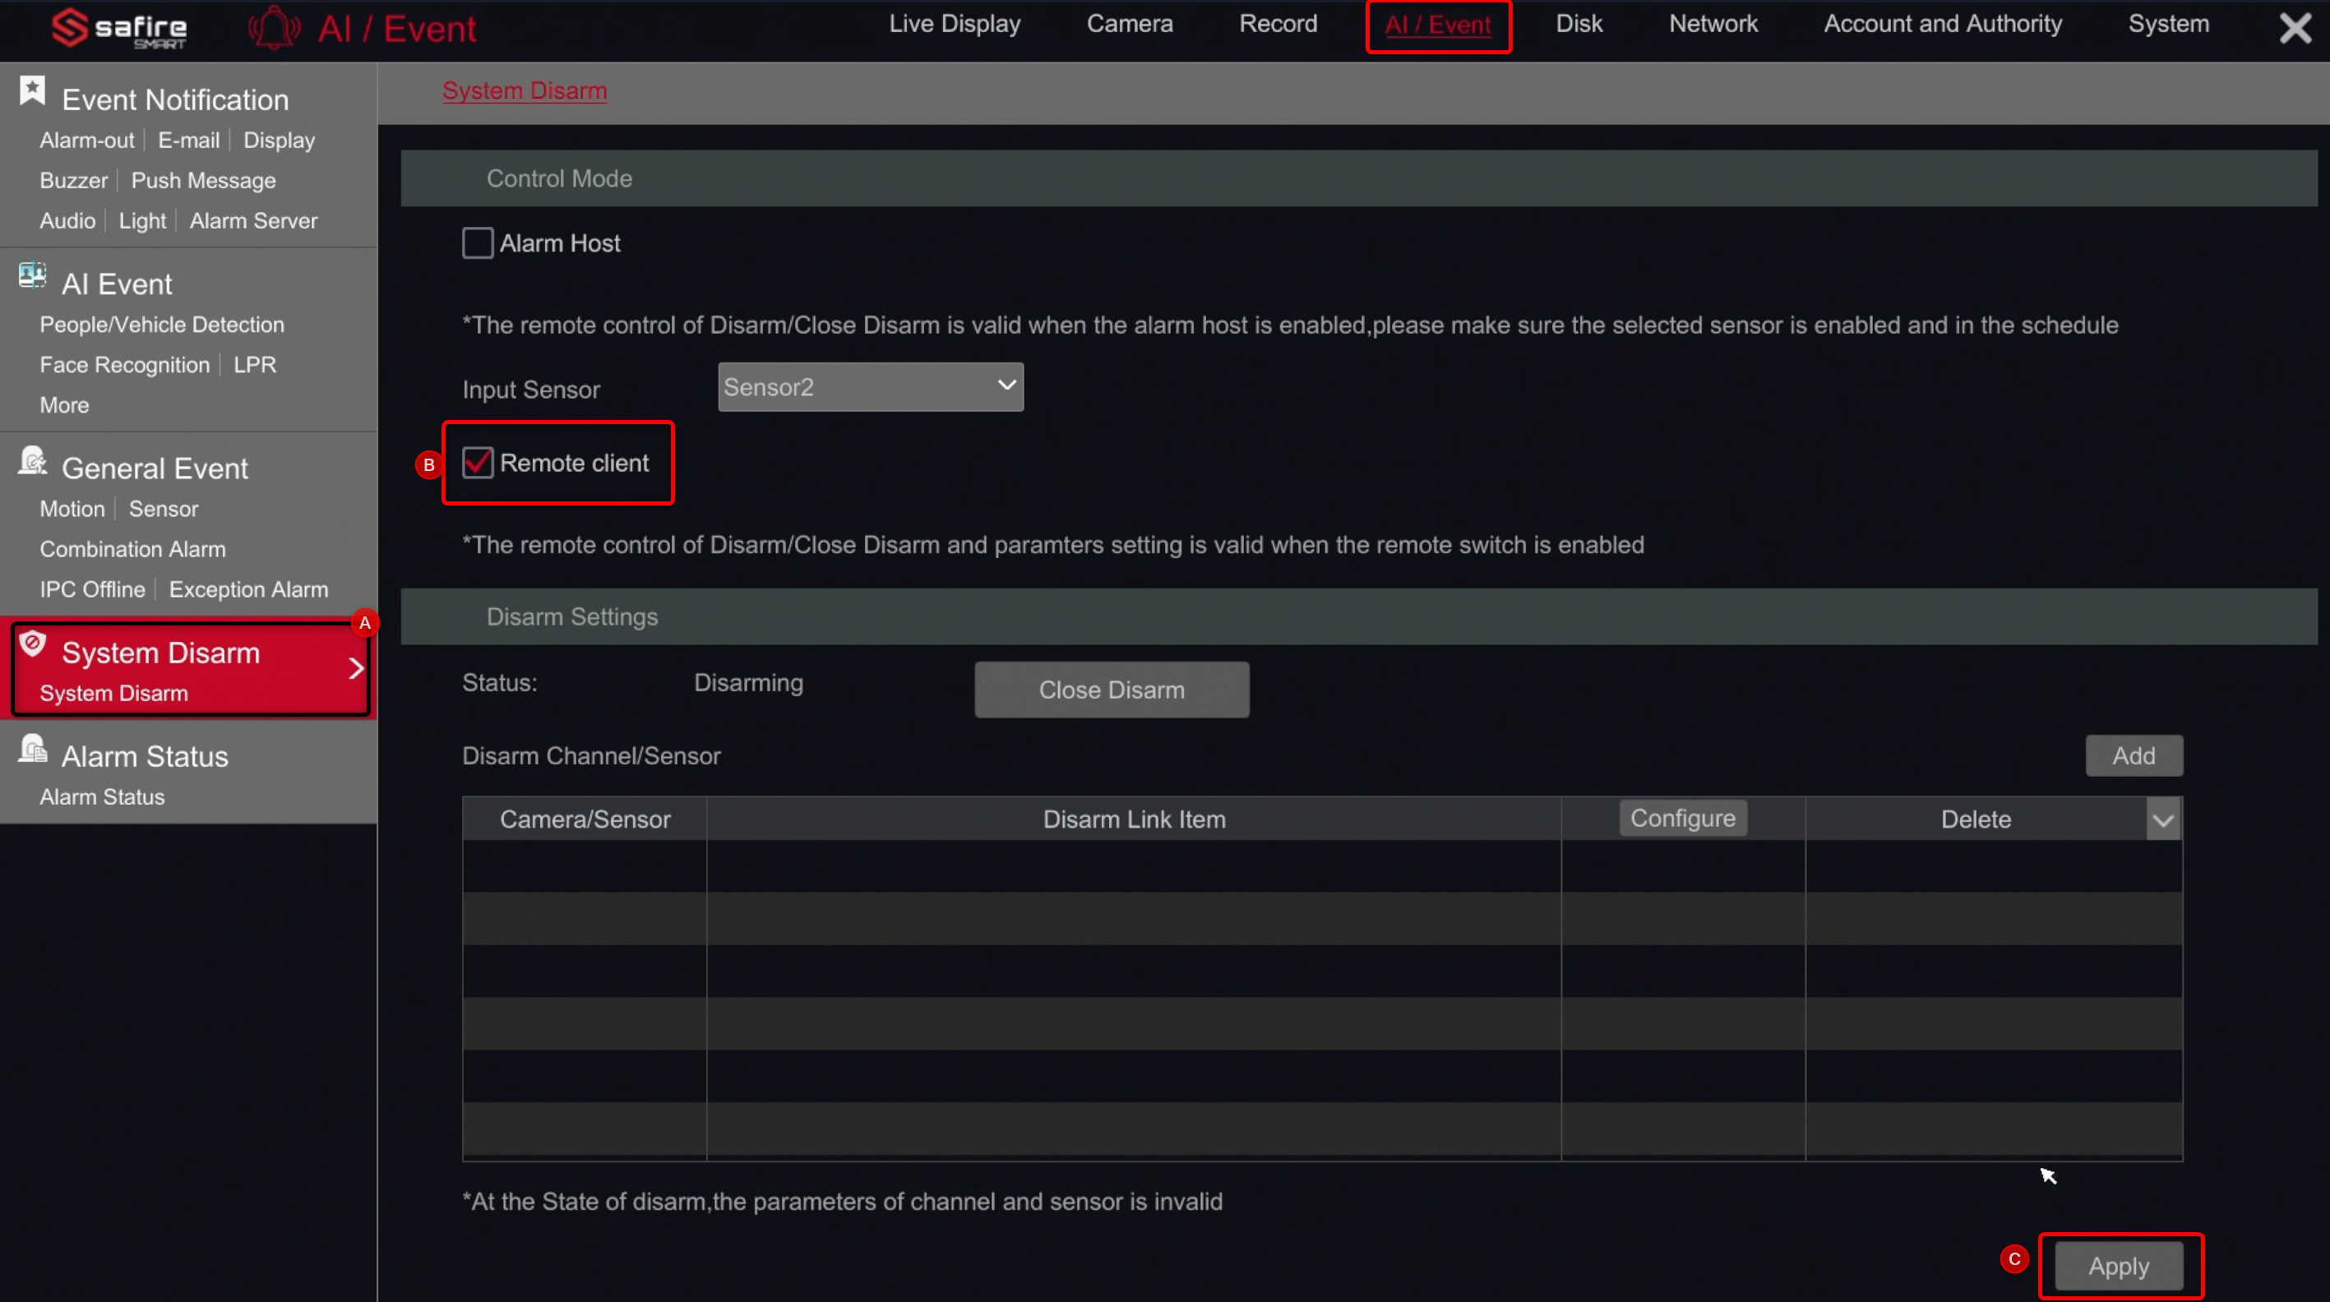Open Motion event settings
Viewport: 2330px width, 1302px height.
coord(72,509)
